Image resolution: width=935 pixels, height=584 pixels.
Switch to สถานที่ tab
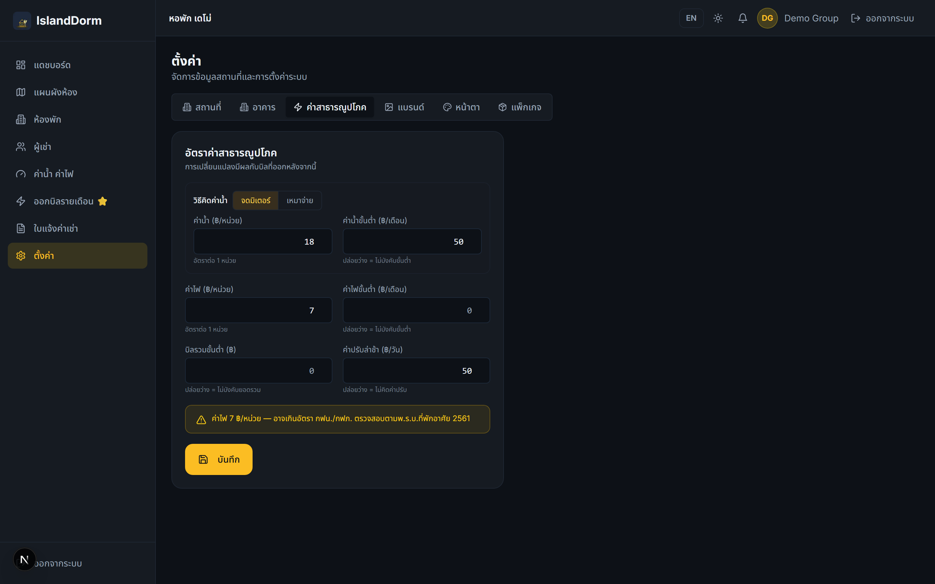(202, 107)
